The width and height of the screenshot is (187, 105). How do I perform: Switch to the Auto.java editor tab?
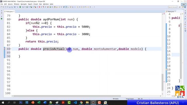9,12
